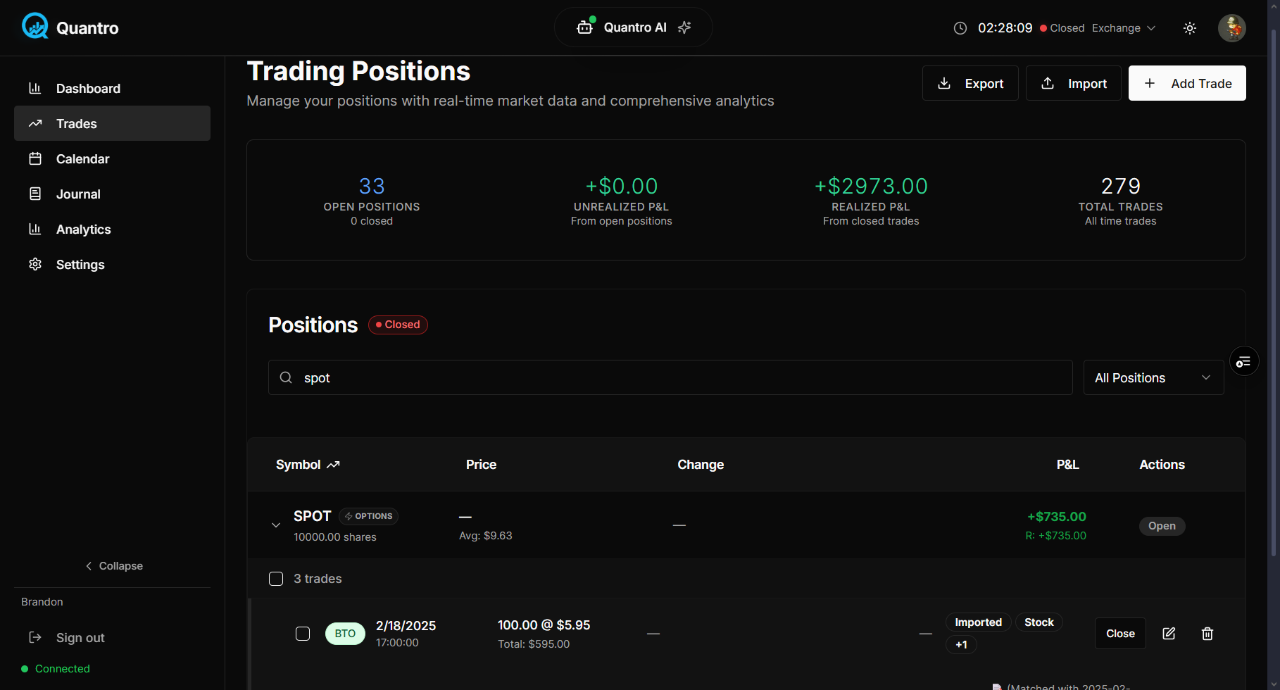Click the Price column header
Image resolution: width=1280 pixels, height=690 pixels.
(481, 465)
